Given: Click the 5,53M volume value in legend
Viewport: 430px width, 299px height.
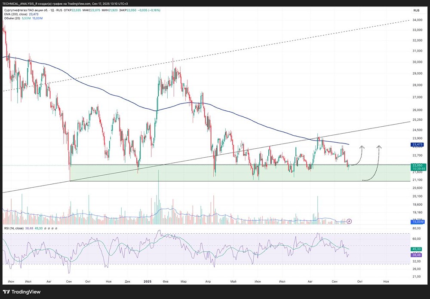Looking at the screenshot, I should click(x=26, y=18).
